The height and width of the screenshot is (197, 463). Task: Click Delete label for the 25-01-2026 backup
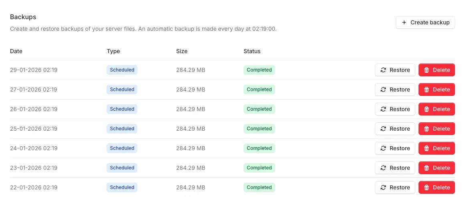pos(441,129)
